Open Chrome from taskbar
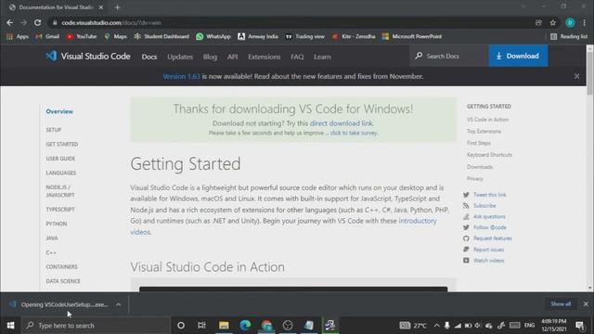Viewport: 594px width, 334px height. click(x=266, y=326)
